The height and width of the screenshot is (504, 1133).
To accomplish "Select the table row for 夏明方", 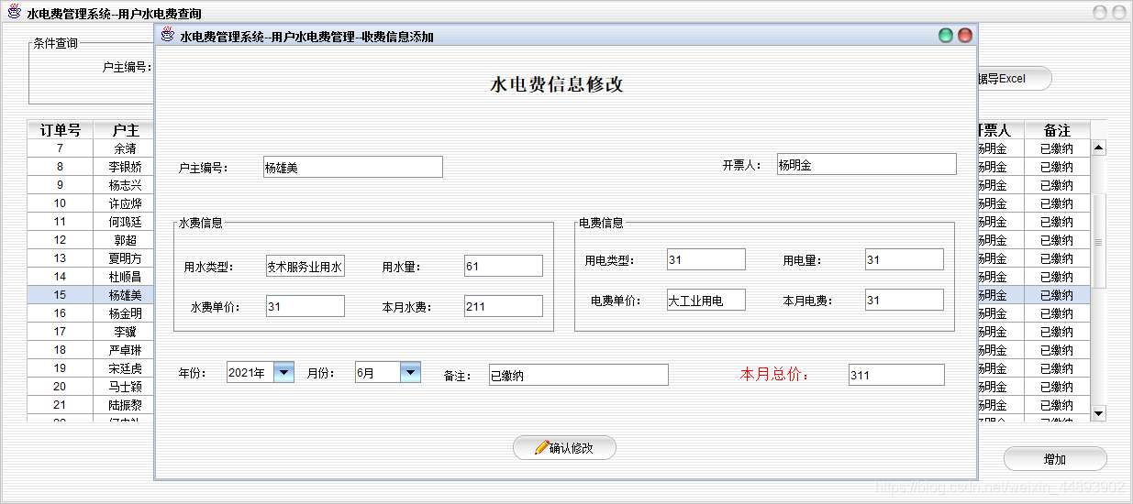I will click(91, 258).
